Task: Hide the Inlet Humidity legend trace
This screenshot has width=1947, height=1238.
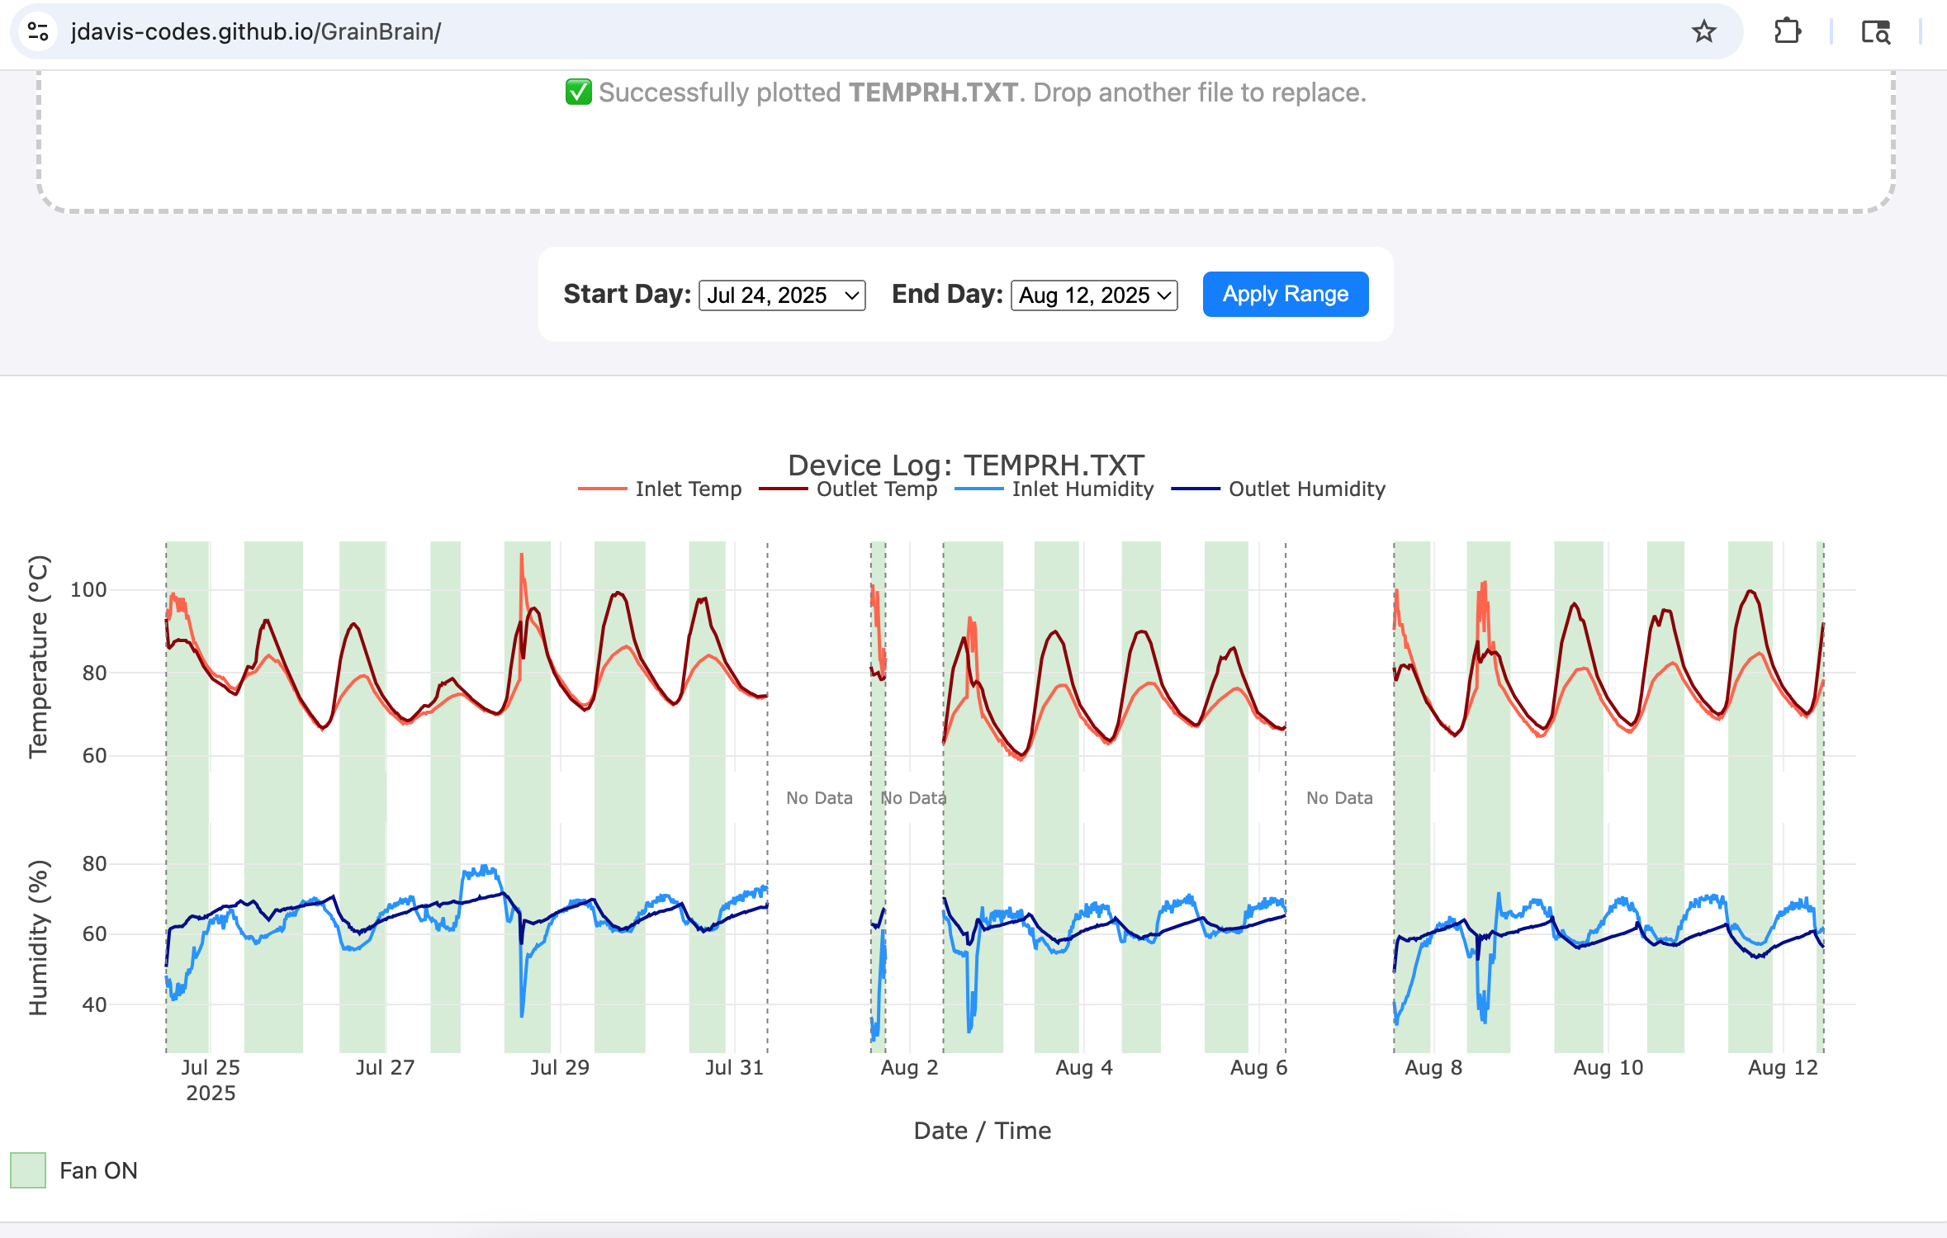Action: [1082, 489]
